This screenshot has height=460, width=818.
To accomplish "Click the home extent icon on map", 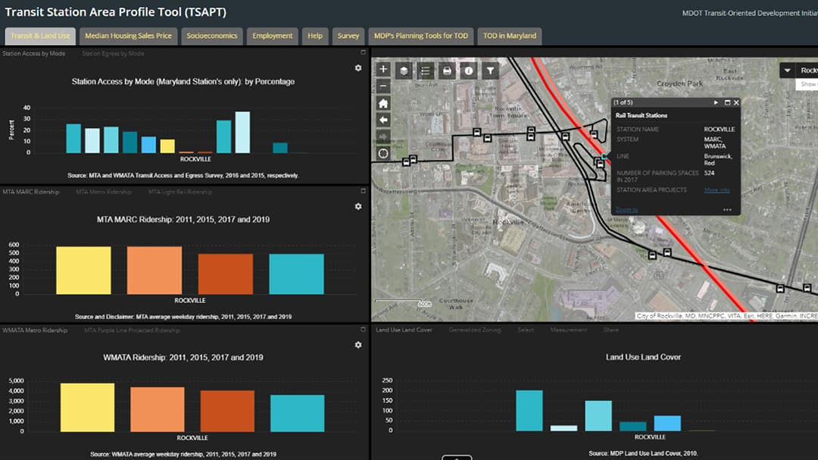I will tap(383, 104).
